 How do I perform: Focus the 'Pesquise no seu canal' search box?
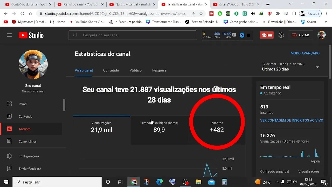(133, 35)
